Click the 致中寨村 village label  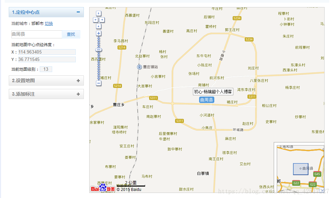[175, 149]
